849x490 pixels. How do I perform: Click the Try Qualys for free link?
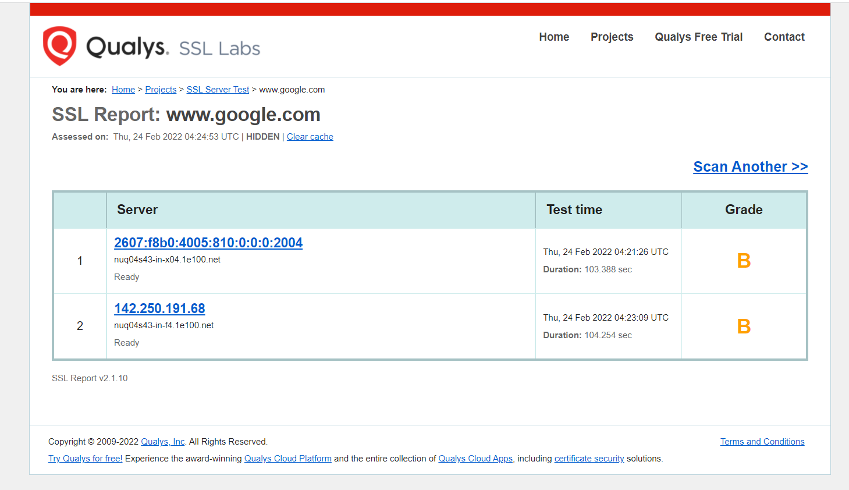click(85, 458)
